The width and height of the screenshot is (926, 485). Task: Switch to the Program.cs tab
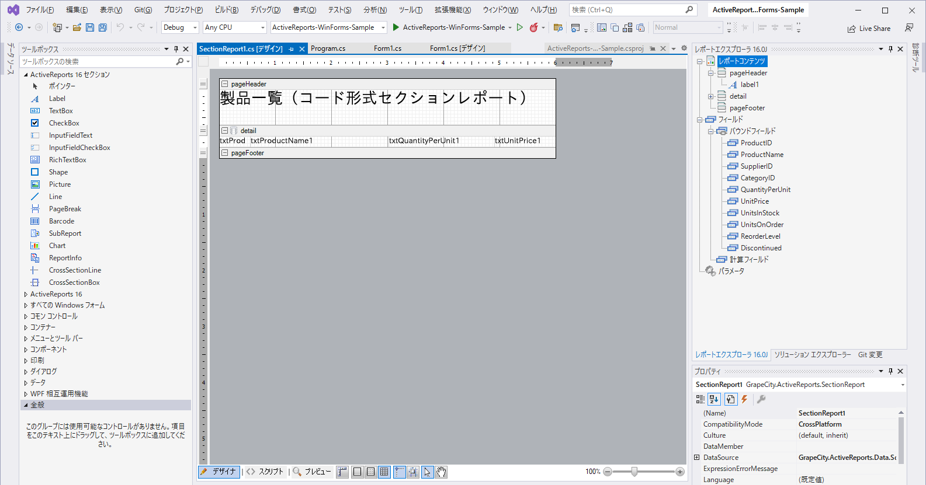pos(328,48)
